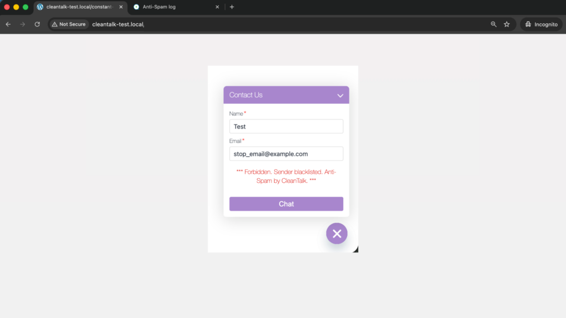Grab the resize handle at panel corner
This screenshot has height=318, width=566.
click(355, 250)
